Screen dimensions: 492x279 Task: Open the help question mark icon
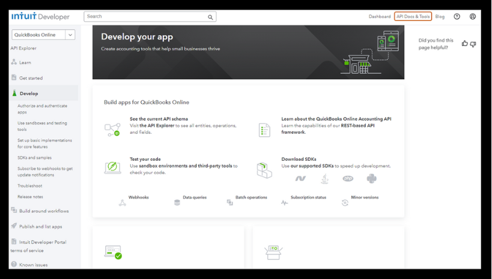(457, 16)
